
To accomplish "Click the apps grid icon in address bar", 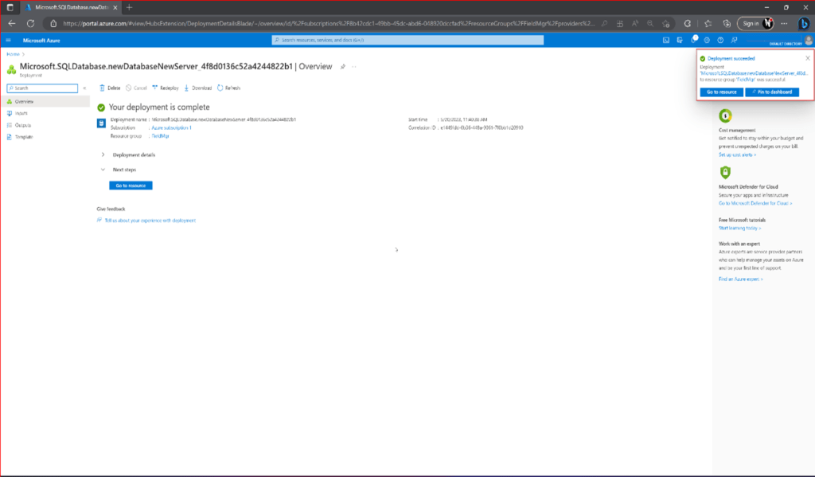I will (x=619, y=23).
